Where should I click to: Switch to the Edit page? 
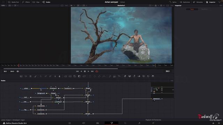coord(98,123)
